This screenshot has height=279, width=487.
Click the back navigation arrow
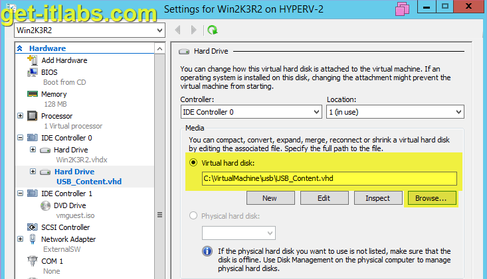click(x=178, y=30)
